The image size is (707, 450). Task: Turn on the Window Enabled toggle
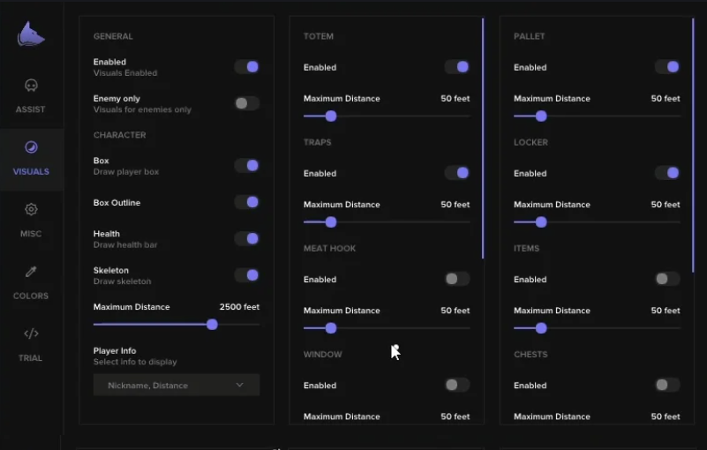pos(456,385)
